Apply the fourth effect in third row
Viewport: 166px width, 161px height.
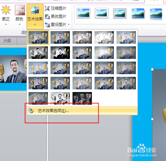point(104,68)
